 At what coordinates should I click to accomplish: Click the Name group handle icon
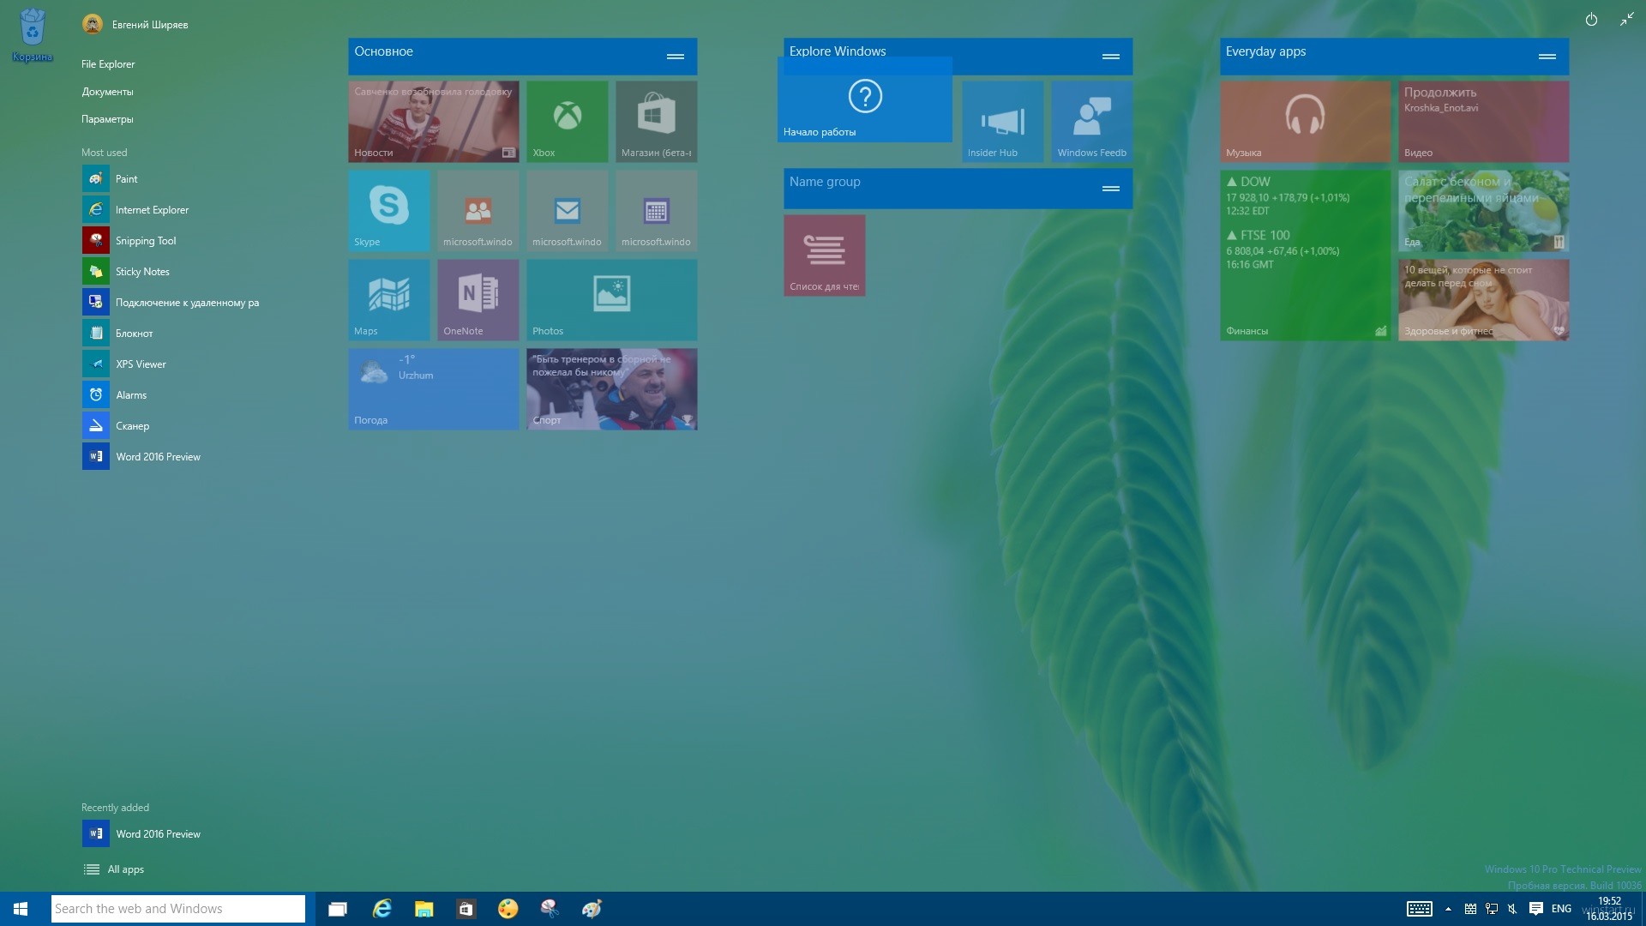(1111, 189)
